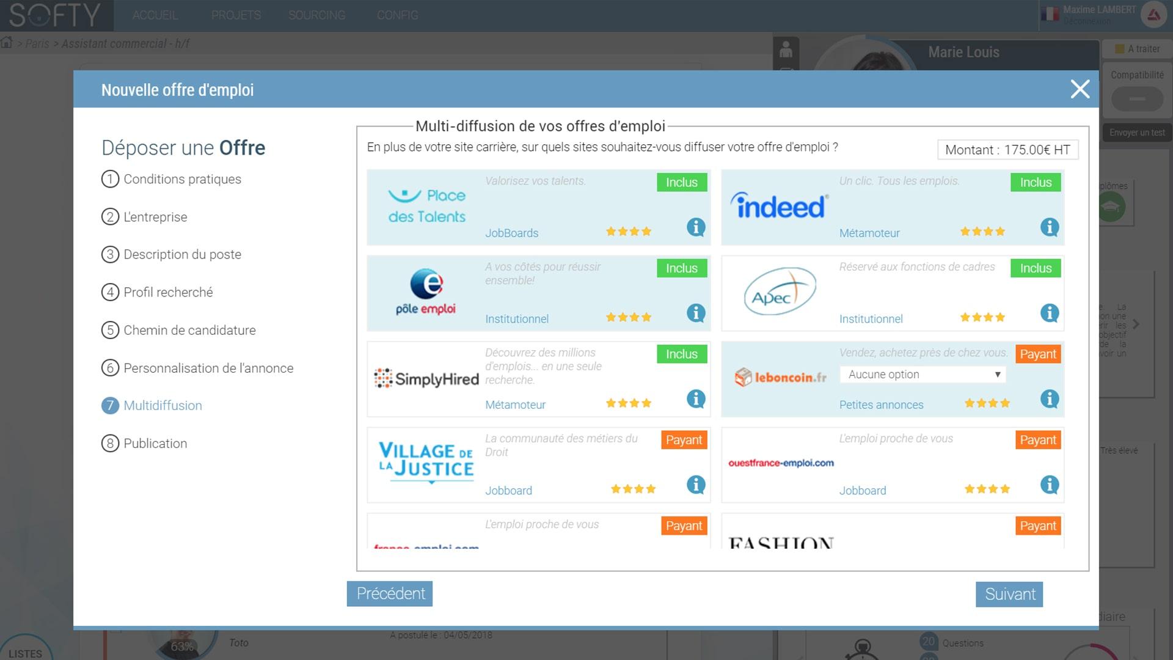
Task: Click the home icon in breadcrumb
Action: pyautogui.click(x=7, y=43)
